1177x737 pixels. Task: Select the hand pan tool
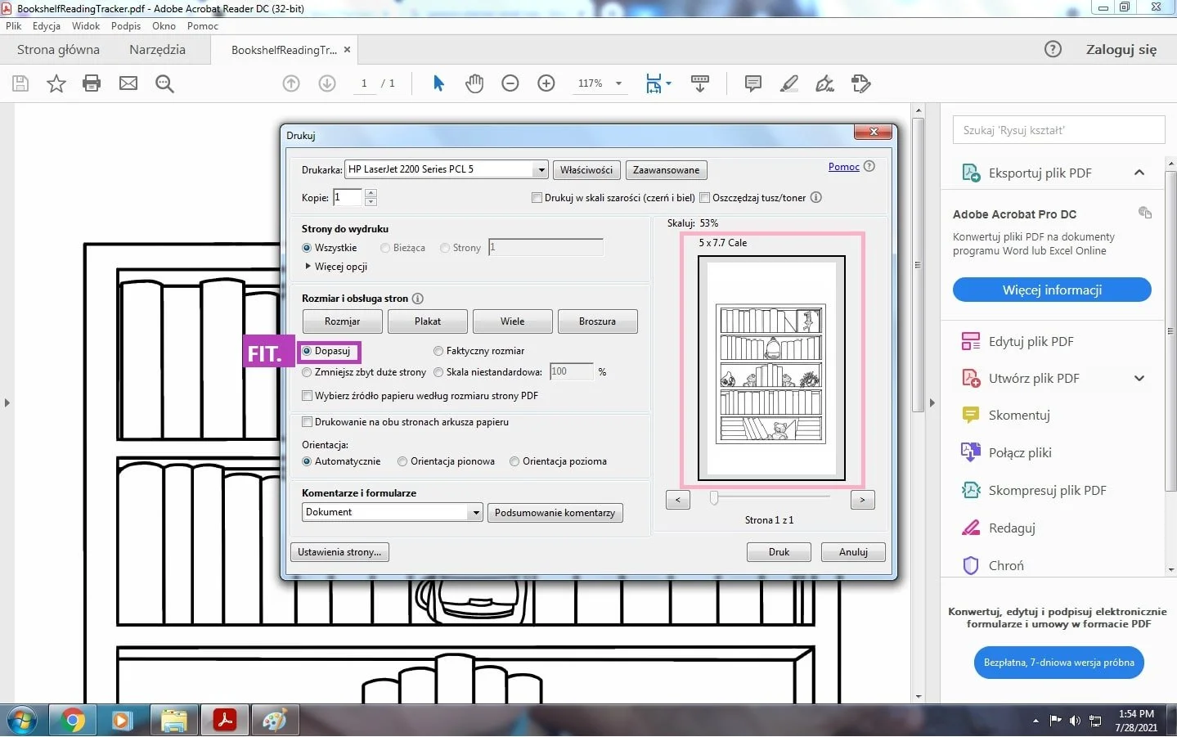474,83
